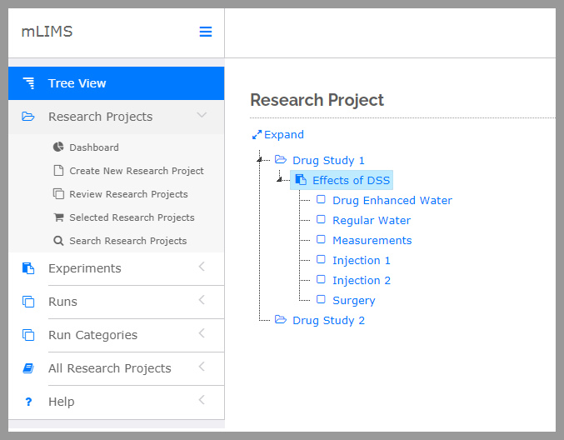The image size is (564, 440).
Task: Click the Experiments sidebar icon
Action: tap(28, 268)
